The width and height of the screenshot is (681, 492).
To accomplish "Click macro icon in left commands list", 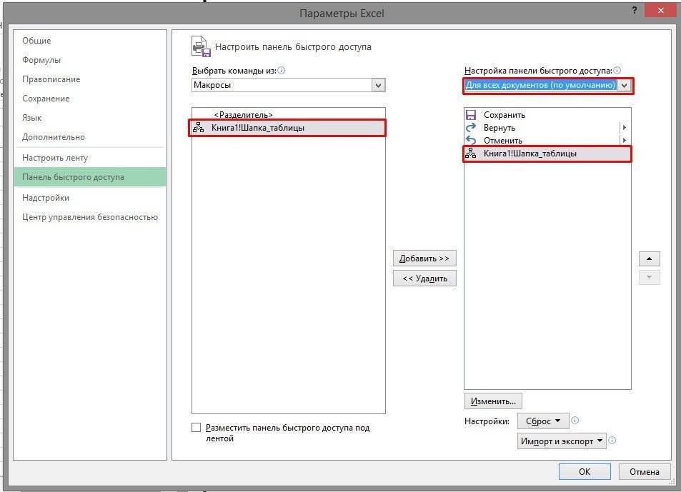I will [x=199, y=128].
